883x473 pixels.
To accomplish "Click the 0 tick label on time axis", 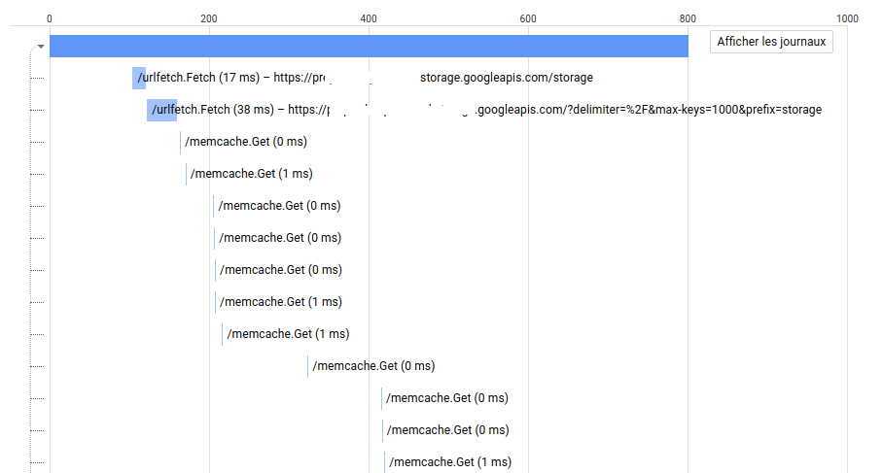I will pos(50,18).
